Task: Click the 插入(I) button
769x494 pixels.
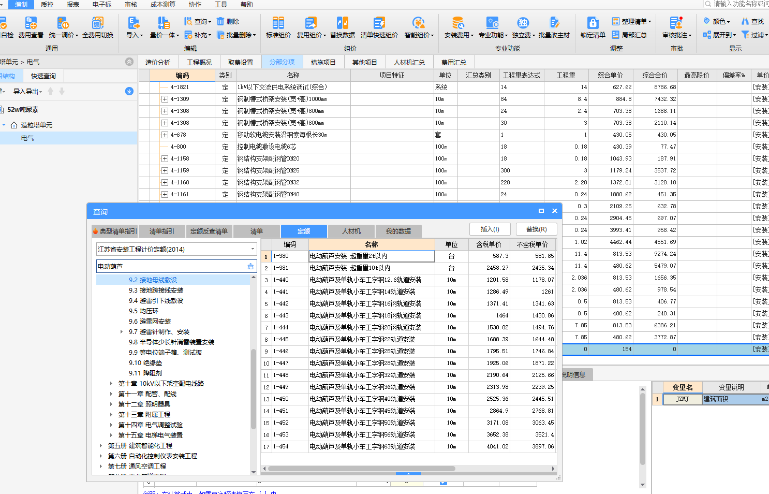Action: click(x=490, y=229)
